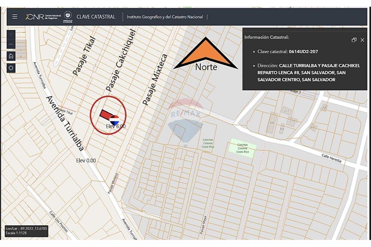The image size is (371, 247).
Task: Open the hamburger menu in header
Action: pos(14,17)
